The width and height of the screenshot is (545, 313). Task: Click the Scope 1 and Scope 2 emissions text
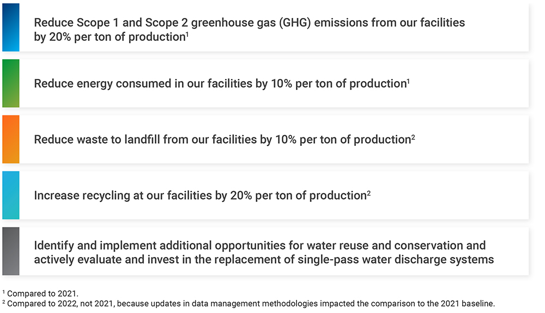(x=249, y=29)
